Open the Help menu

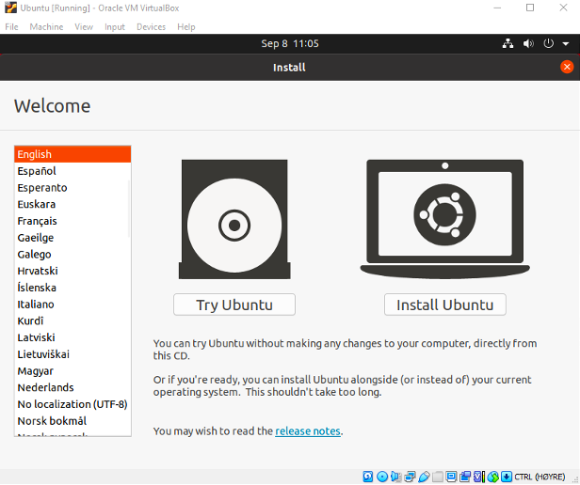(x=186, y=27)
